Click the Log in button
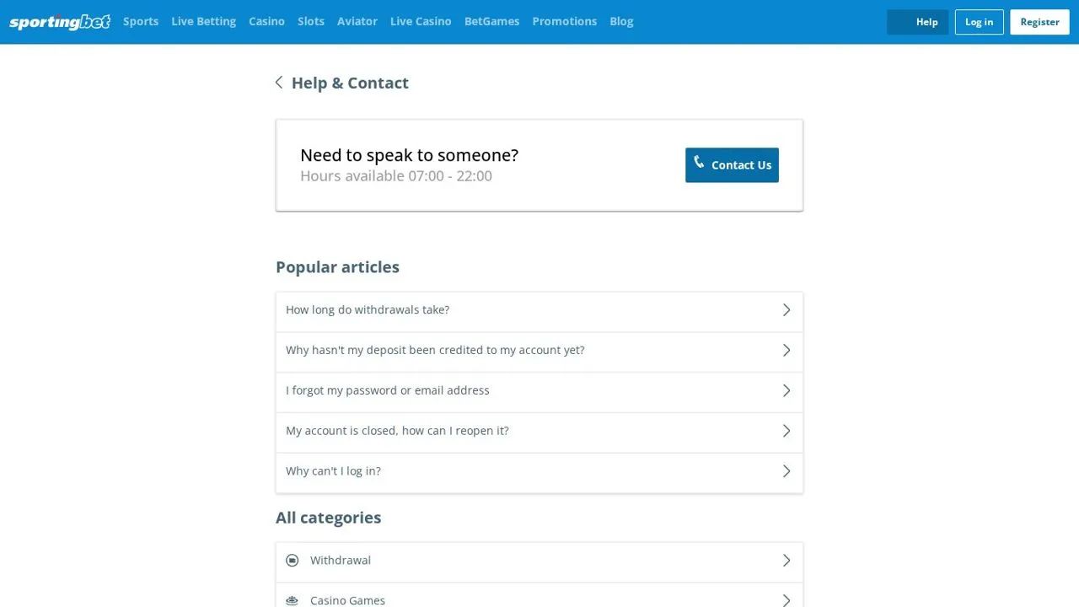The height and width of the screenshot is (607, 1079). (979, 22)
